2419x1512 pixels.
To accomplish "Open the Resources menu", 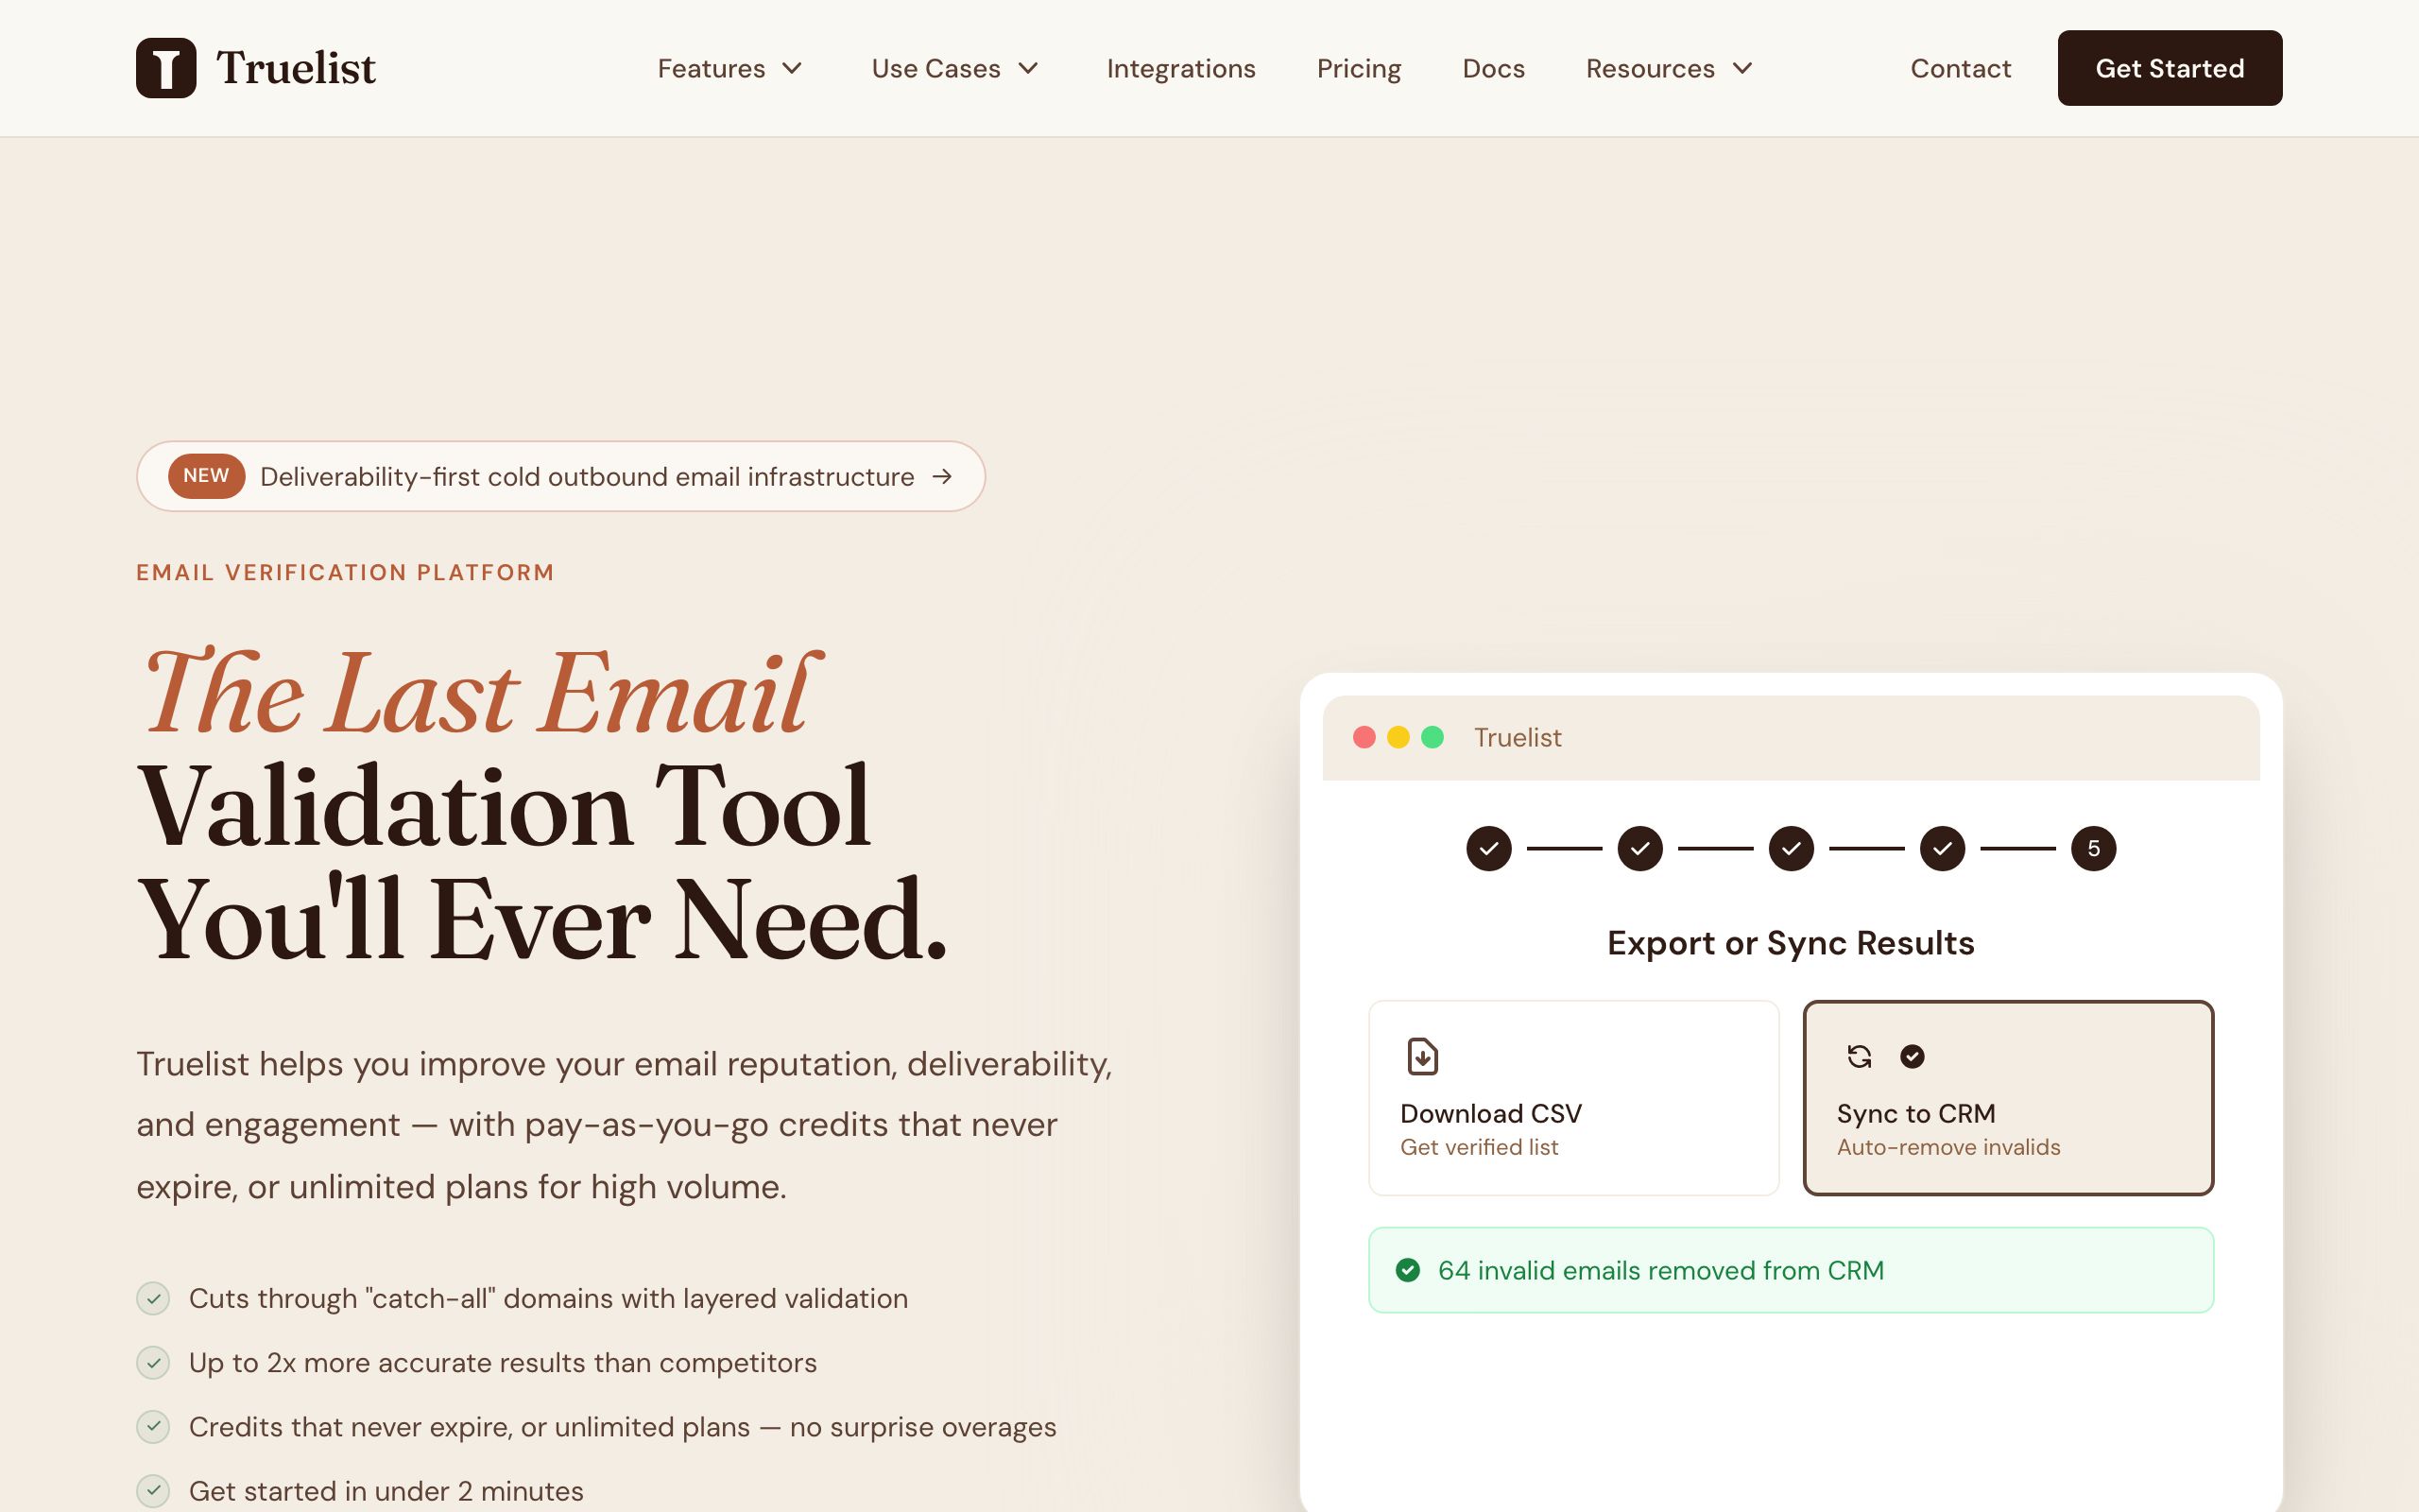I will (x=1651, y=68).
